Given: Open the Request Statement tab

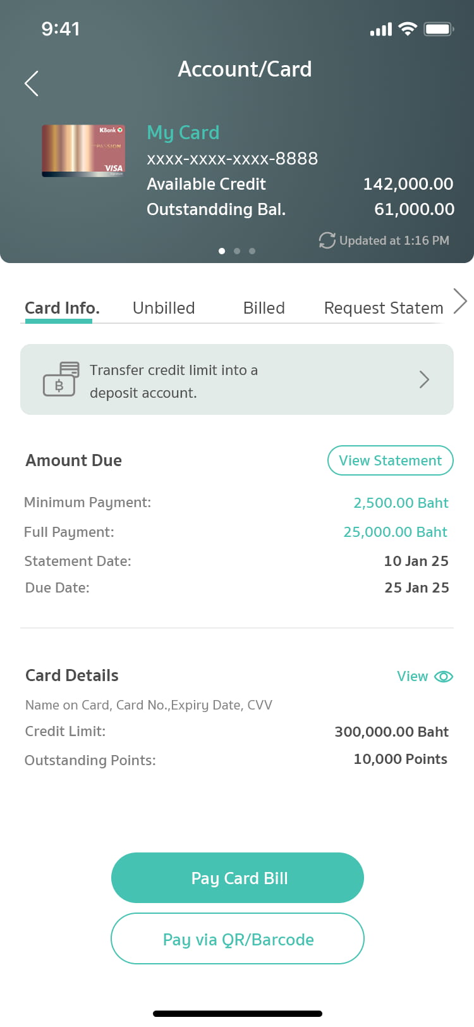Looking at the screenshot, I should tap(384, 308).
